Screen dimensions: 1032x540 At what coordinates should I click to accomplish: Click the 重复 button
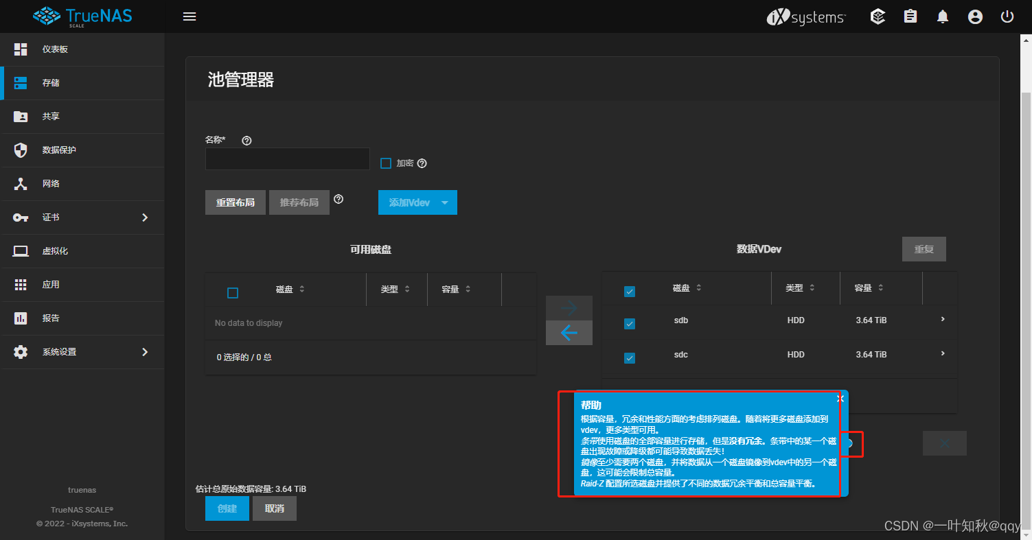[924, 249]
